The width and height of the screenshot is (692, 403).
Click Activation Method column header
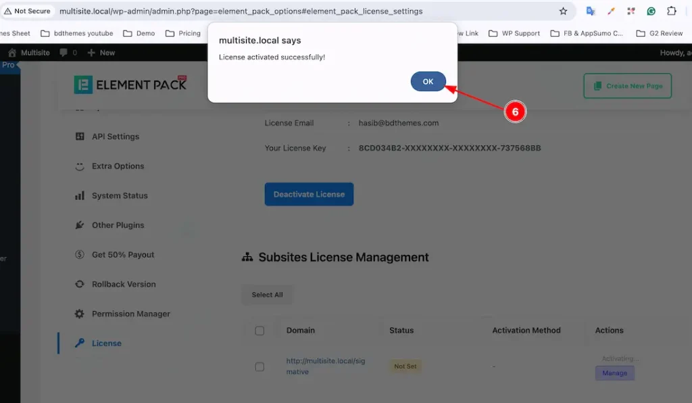click(526, 330)
